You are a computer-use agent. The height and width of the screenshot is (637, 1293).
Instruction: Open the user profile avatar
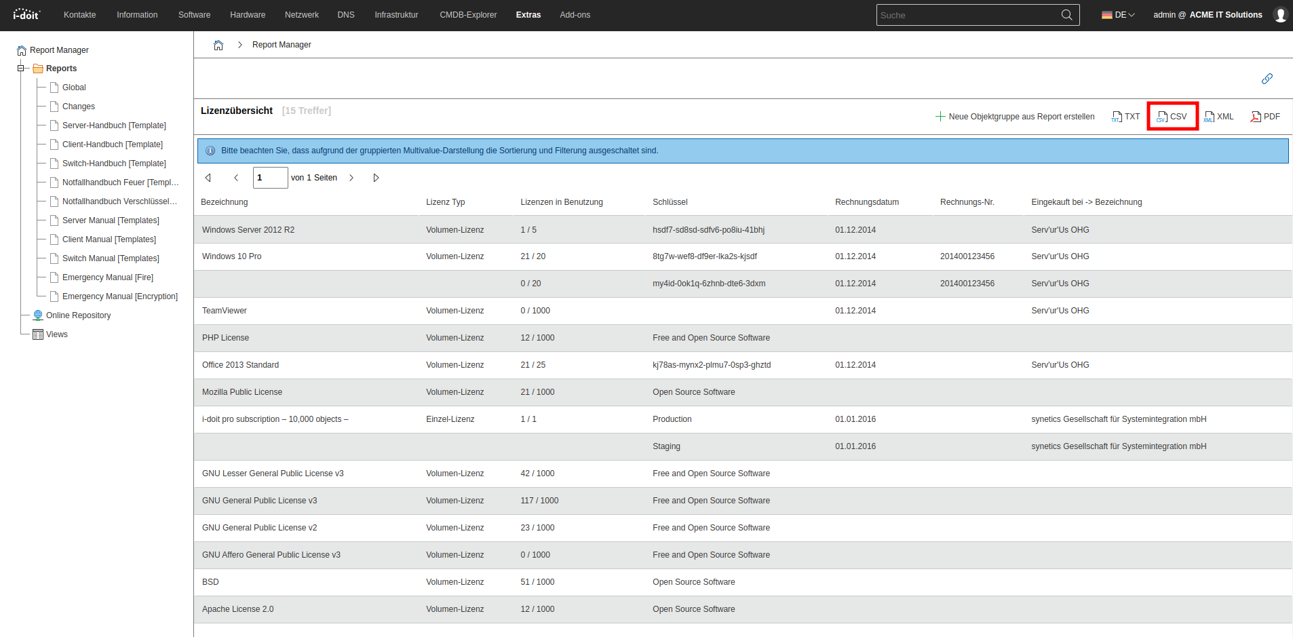coord(1280,15)
